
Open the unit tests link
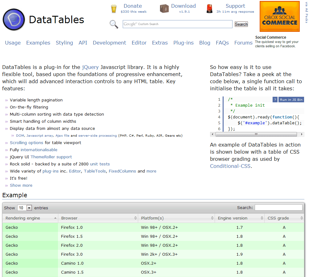click(x=100, y=164)
